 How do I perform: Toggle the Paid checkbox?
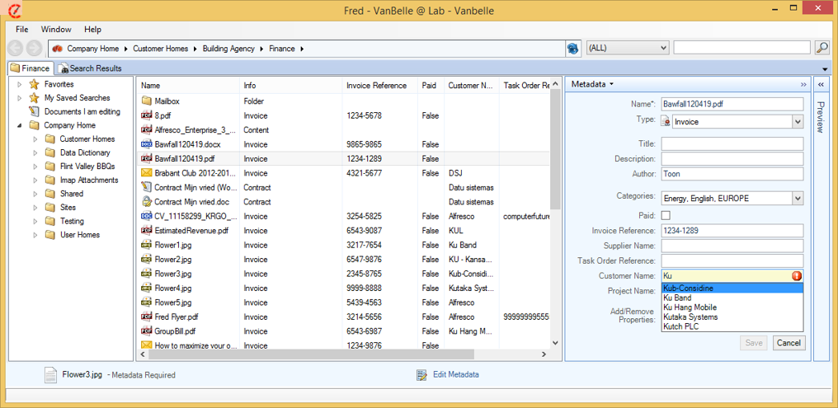666,215
